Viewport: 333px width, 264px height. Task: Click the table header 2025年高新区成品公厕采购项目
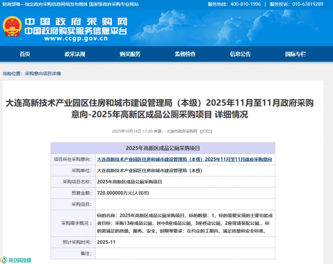coord(163,148)
